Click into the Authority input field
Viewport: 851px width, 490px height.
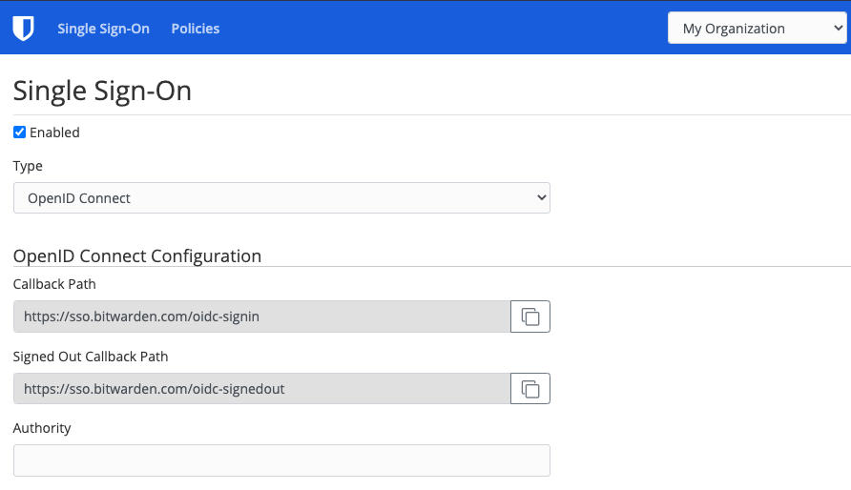(x=281, y=460)
